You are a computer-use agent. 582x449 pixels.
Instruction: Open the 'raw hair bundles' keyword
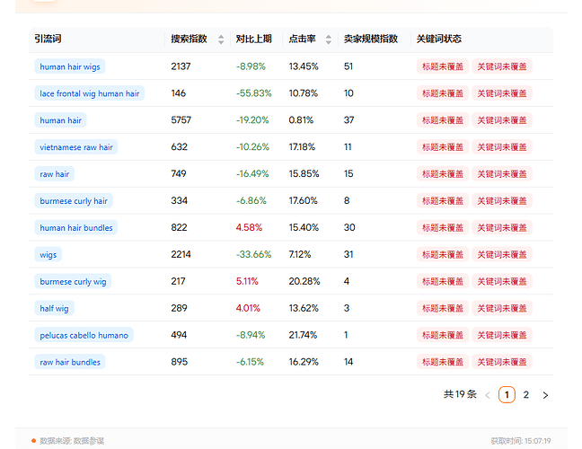click(x=70, y=363)
